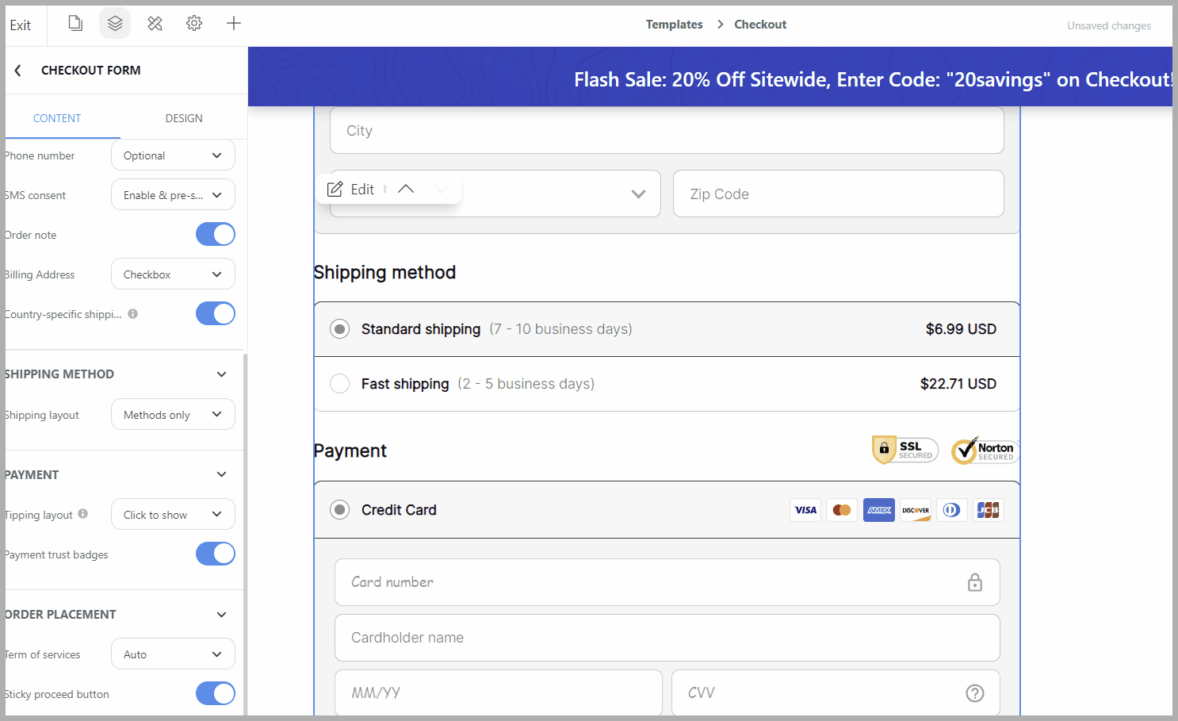Viewport: 1178px width, 721px height.
Task: Go back with Checkout Form arrow
Action: point(18,71)
